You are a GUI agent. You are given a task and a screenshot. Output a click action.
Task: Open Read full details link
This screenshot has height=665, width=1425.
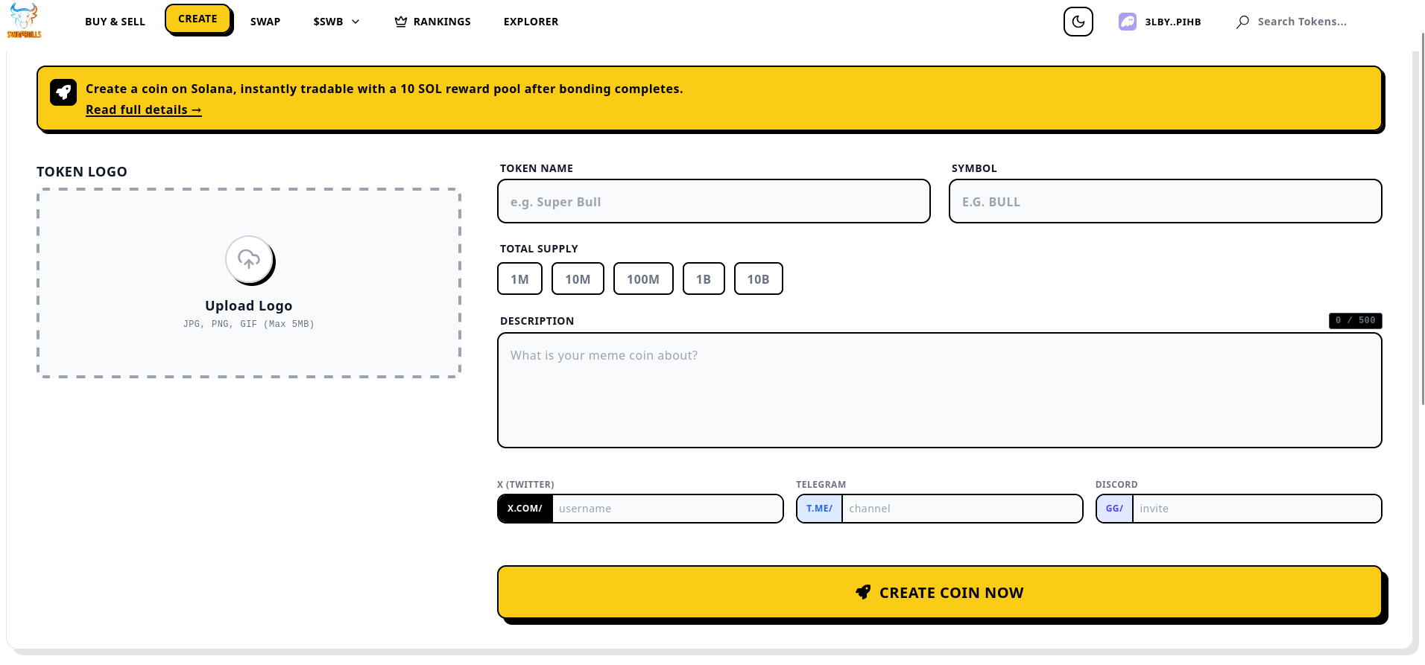coord(143,109)
